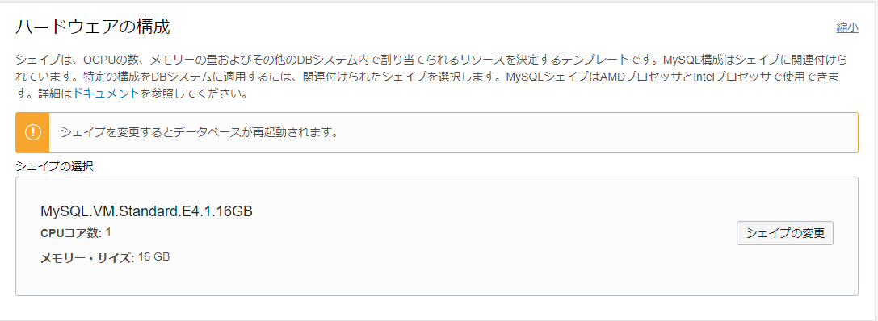Viewport: 878px width, 321px height.
Task: Click the シェイプの選択 field label
Action: [54, 166]
